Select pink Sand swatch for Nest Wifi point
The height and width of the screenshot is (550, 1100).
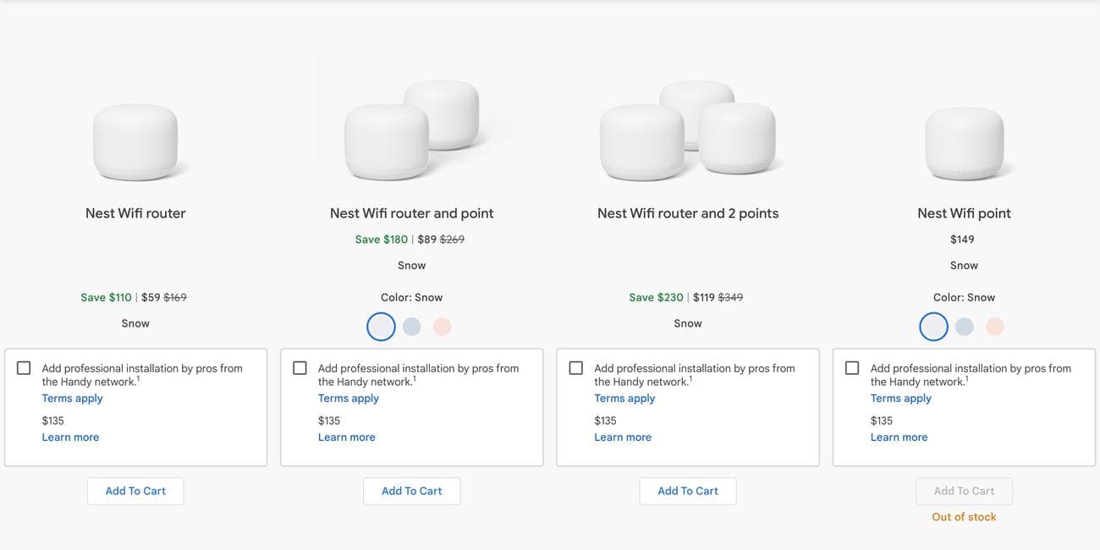(x=995, y=327)
